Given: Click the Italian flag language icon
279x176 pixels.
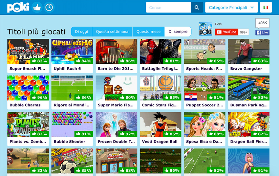Looking at the screenshot, I should (266, 8).
